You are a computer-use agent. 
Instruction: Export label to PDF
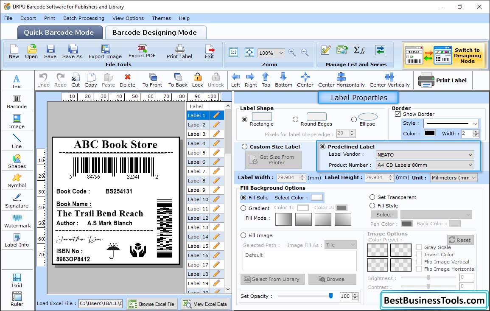pos(142,52)
